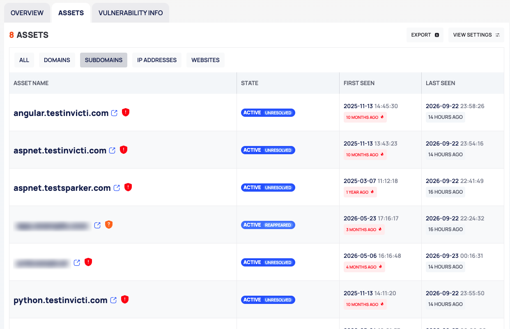Click the Active Reappeared state badge
The height and width of the screenshot is (329, 510).
pyautogui.click(x=268, y=225)
